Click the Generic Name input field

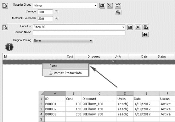point(79,33)
